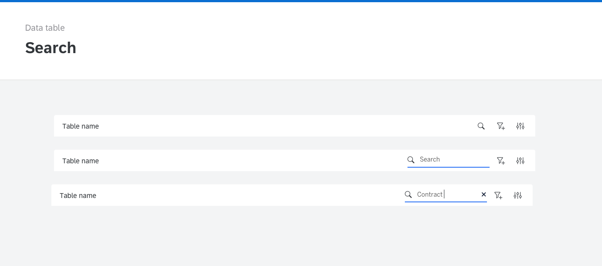This screenshot has width=602, height=266.
Task: Open column settings in the top table
Action: pos(520,126)
